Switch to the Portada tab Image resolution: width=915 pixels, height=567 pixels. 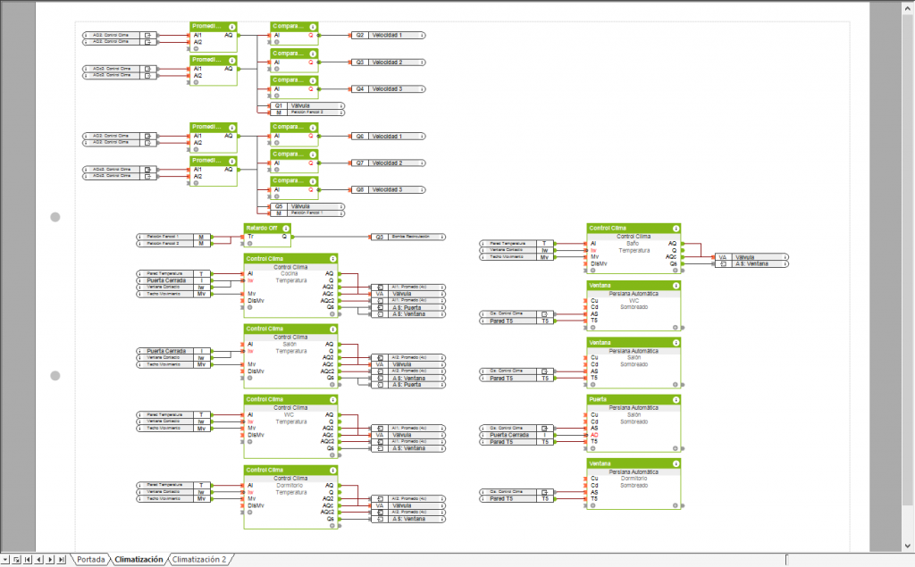(91, 560)
